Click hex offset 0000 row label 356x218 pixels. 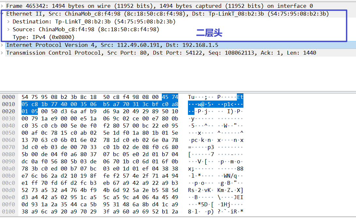coord(8,97)
